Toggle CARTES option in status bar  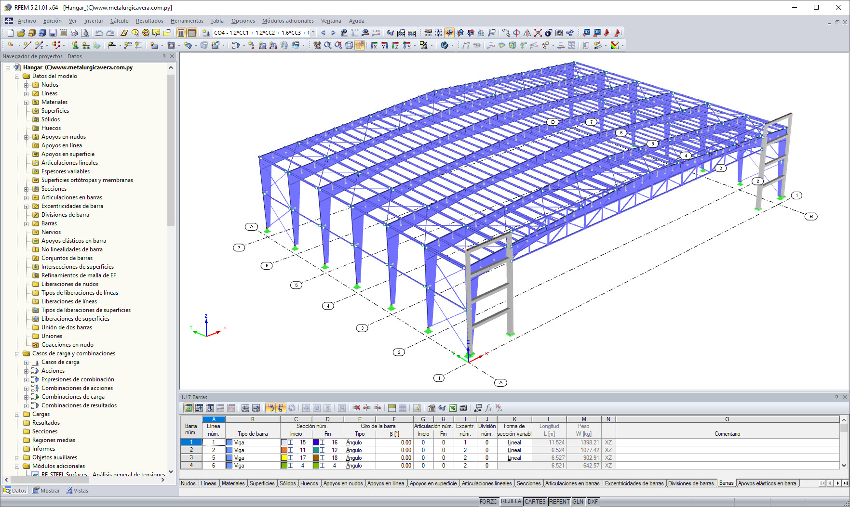[x=535, y=502]
